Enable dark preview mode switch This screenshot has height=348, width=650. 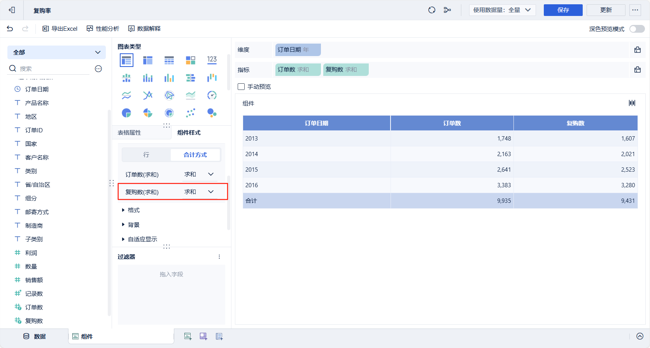coord(637,29)
